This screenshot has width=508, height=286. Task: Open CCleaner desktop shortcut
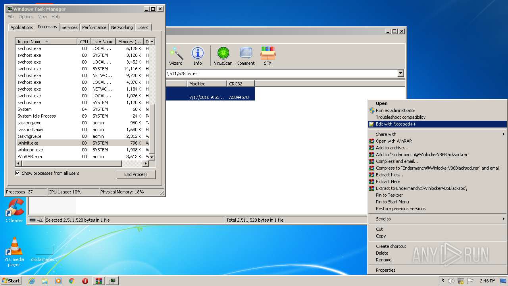pyautogui.click(x=14, y=211)
